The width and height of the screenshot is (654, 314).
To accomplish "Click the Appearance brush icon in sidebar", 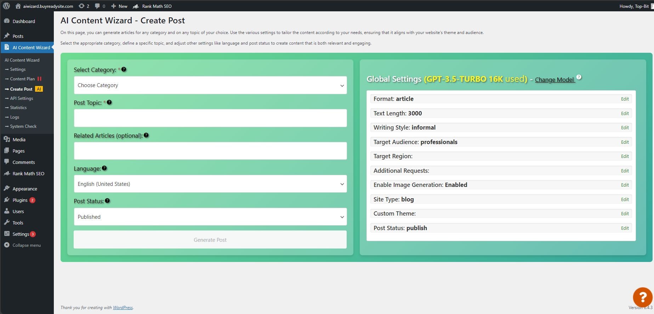I will 7,188.
